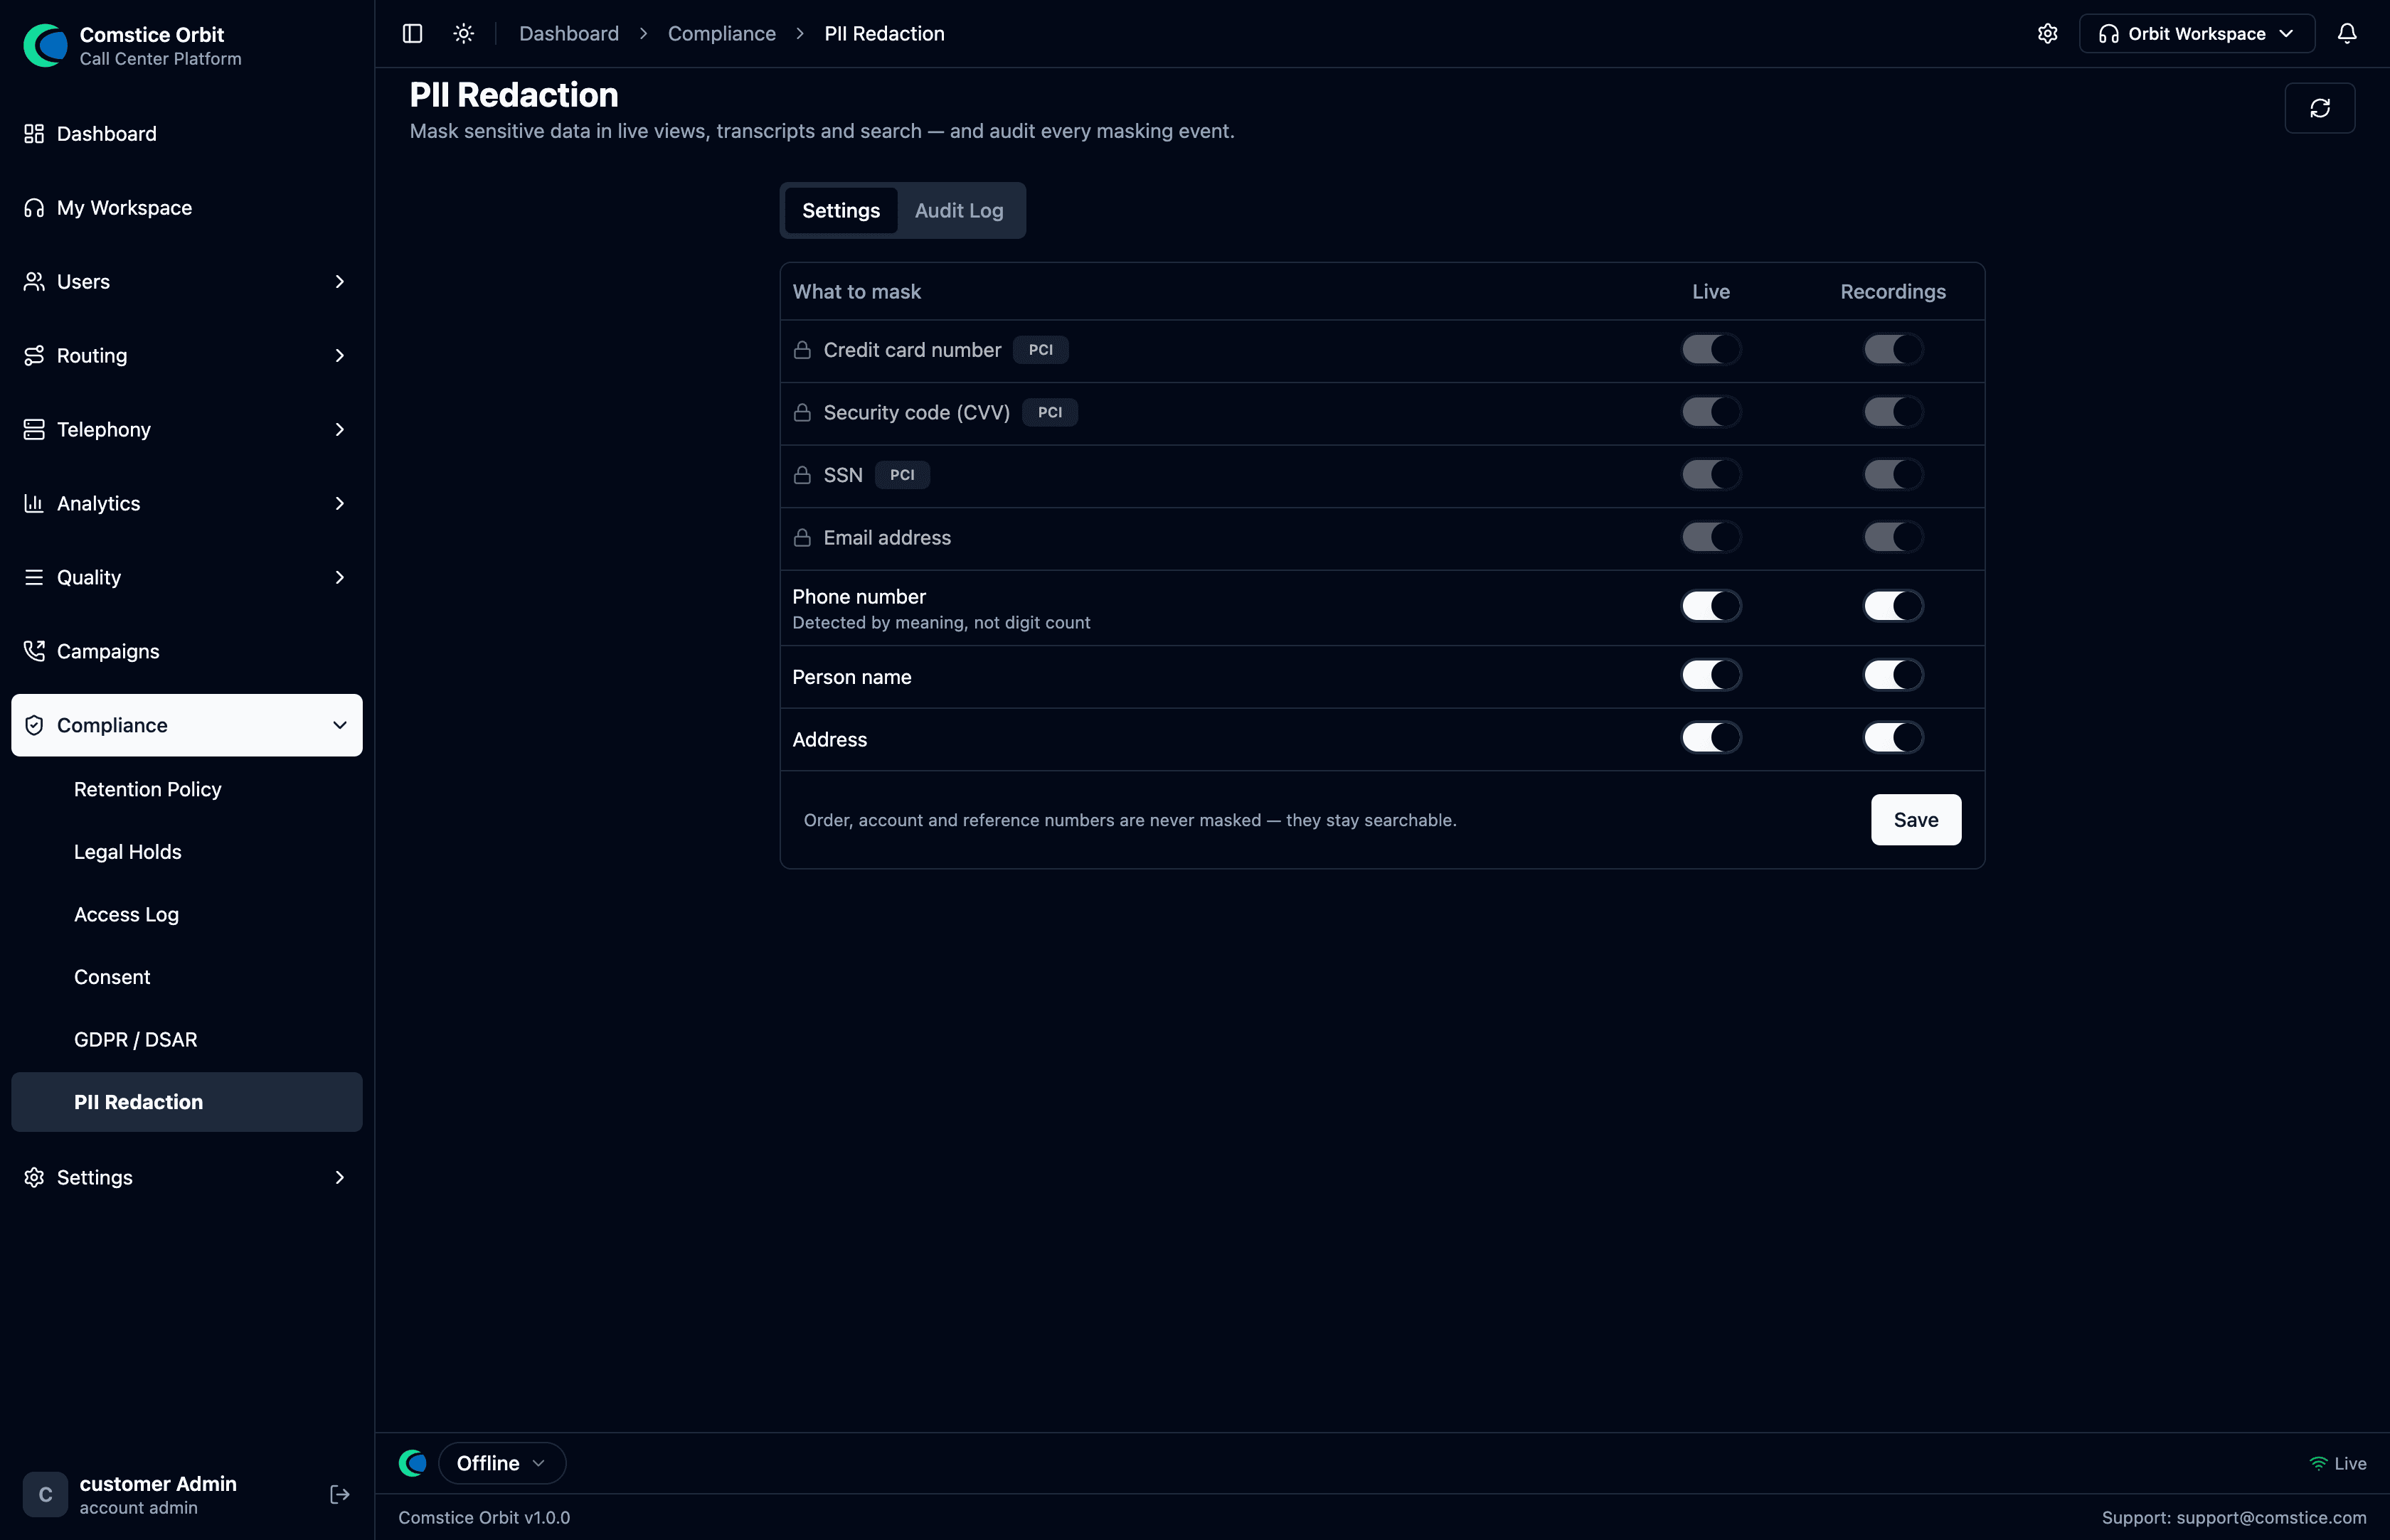Go to Dashboard breadcrumb link
Image resolution: width=2390 pixels, height=1540 pixels.
click(x=568, y=34)
